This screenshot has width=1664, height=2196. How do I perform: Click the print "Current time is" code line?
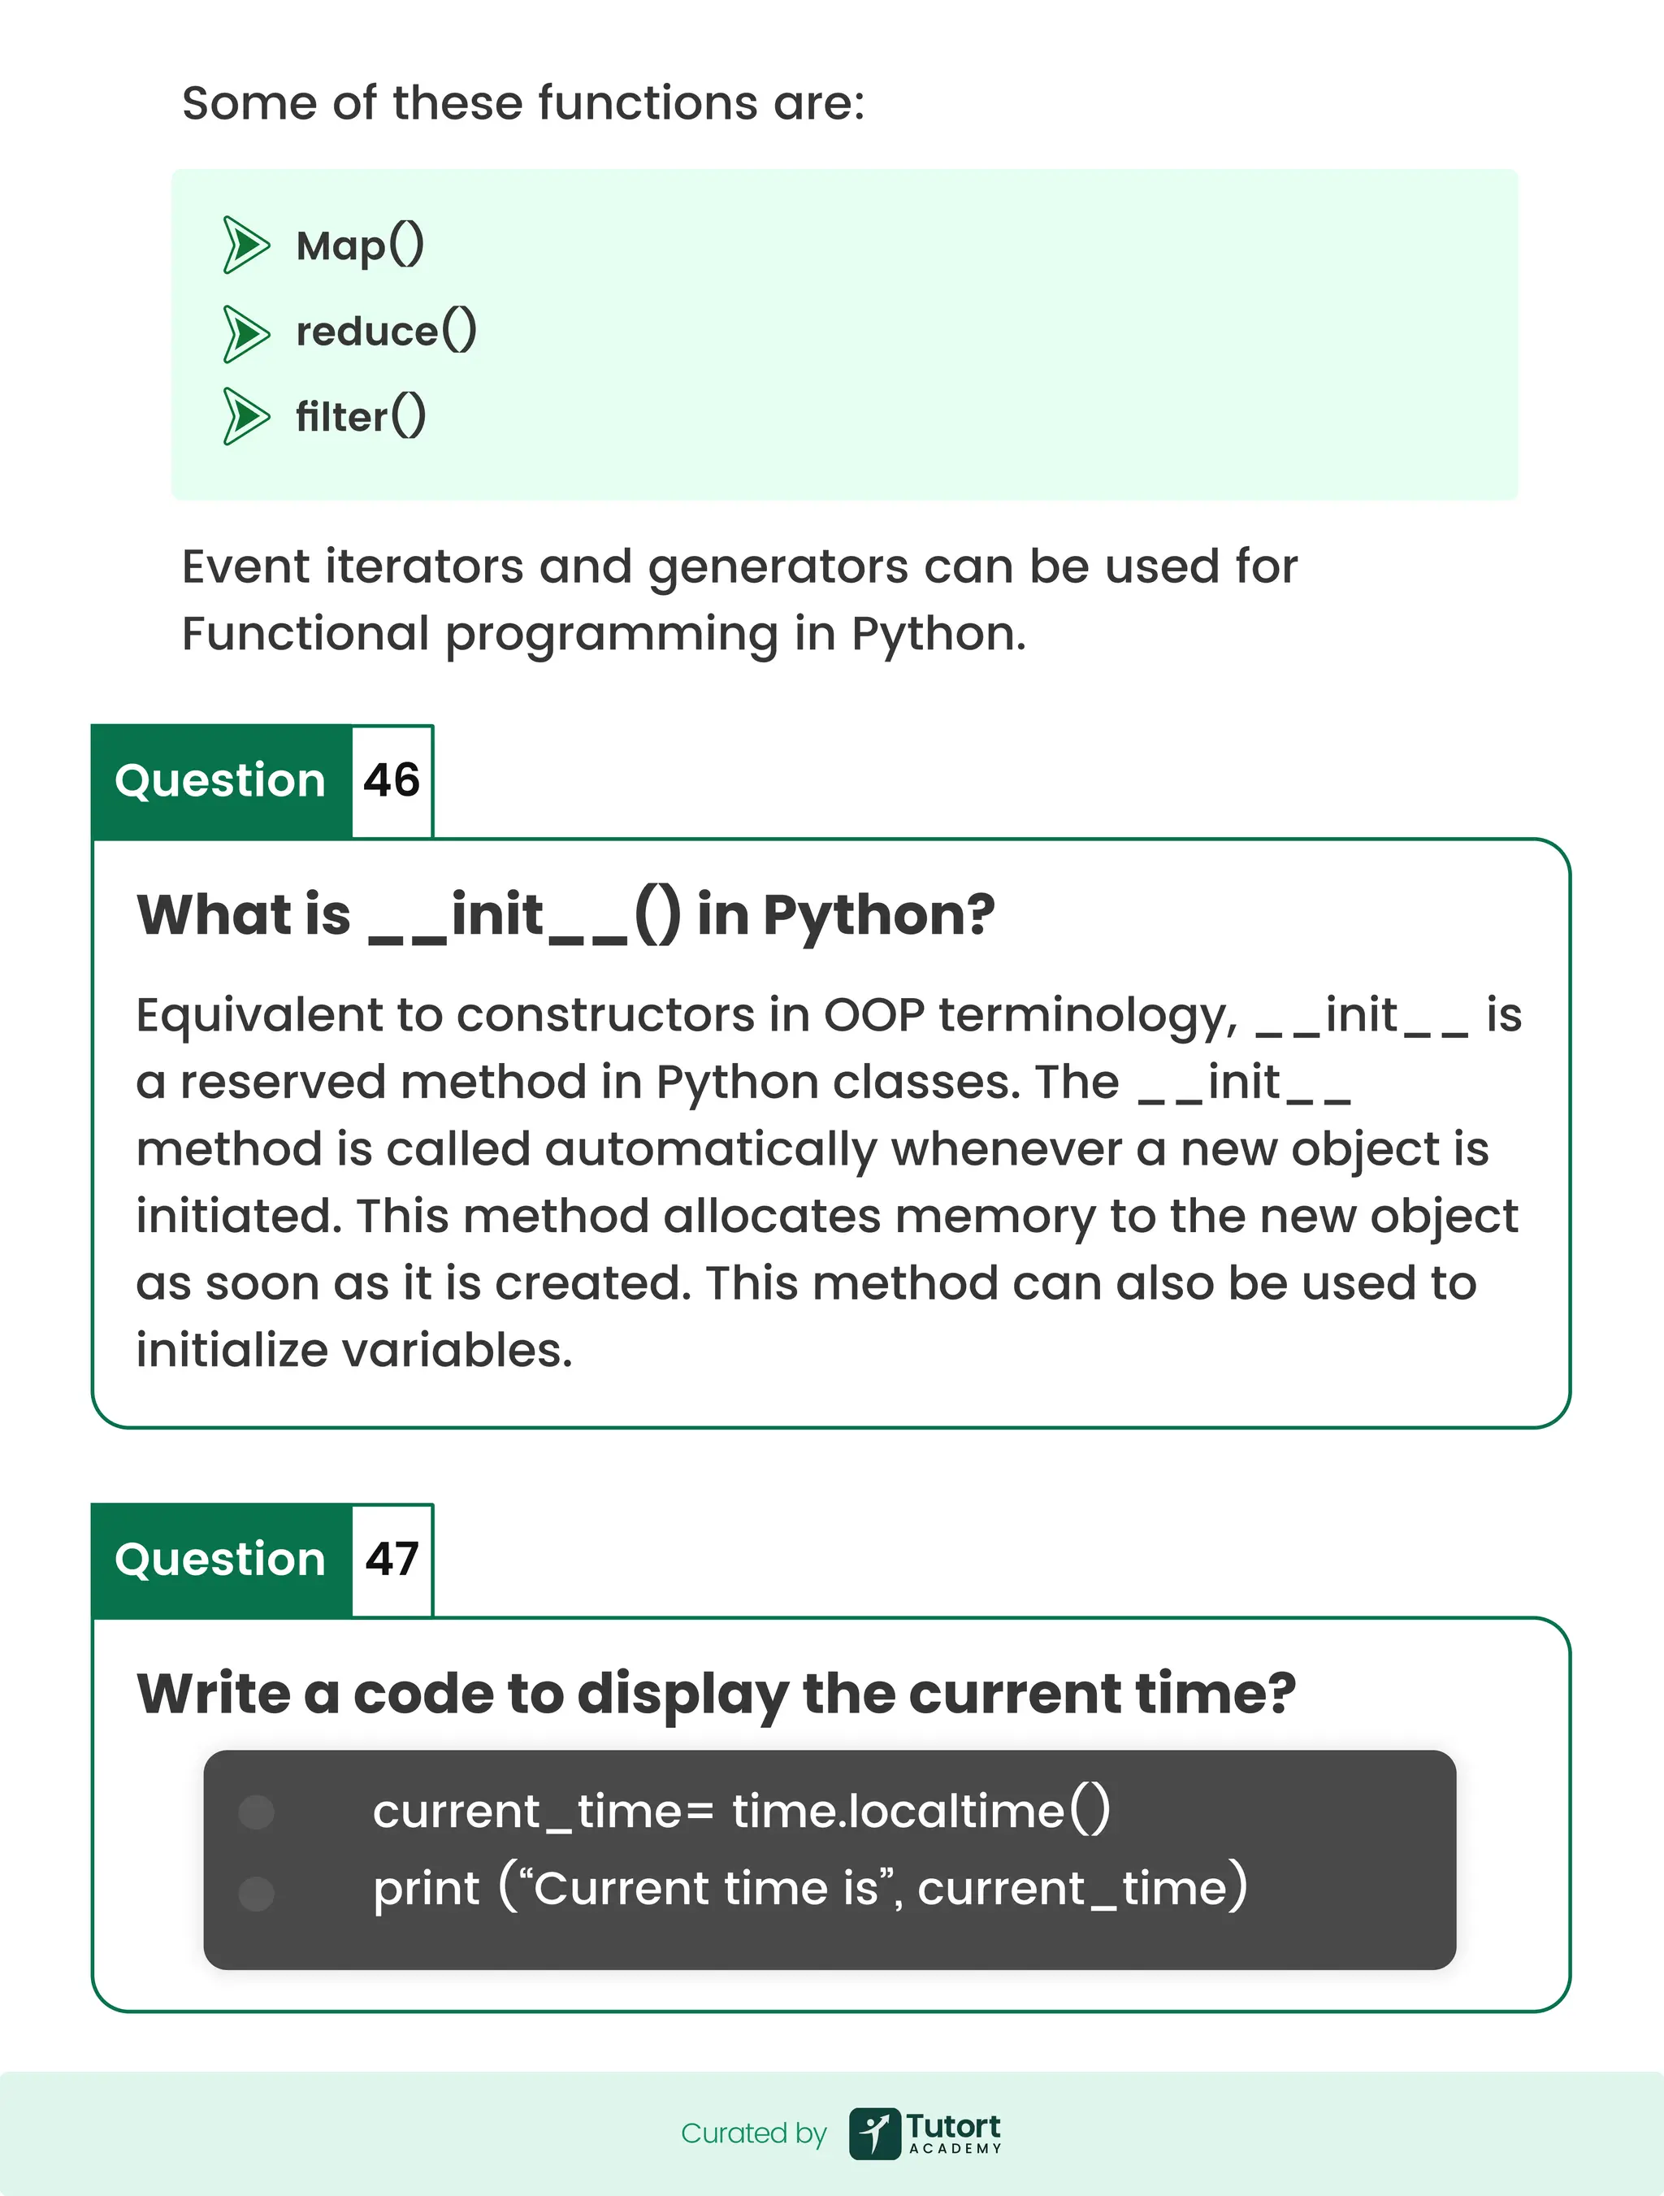[810, 1888]
